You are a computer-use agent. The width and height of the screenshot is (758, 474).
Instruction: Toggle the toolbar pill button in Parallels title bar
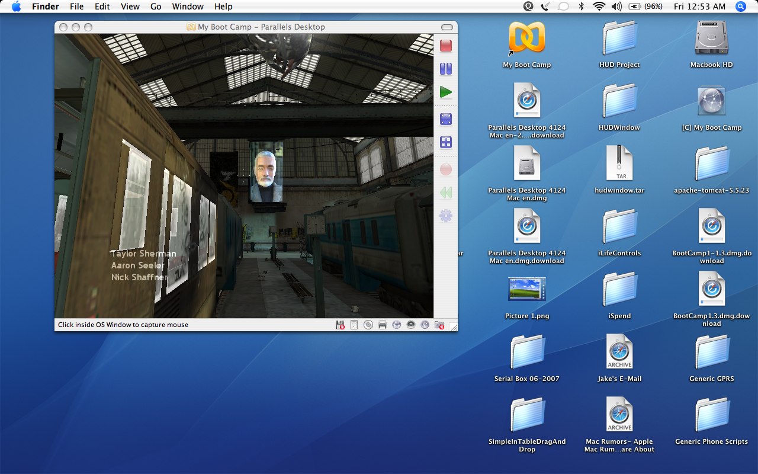pyautogui.click(x=447, y=27)
